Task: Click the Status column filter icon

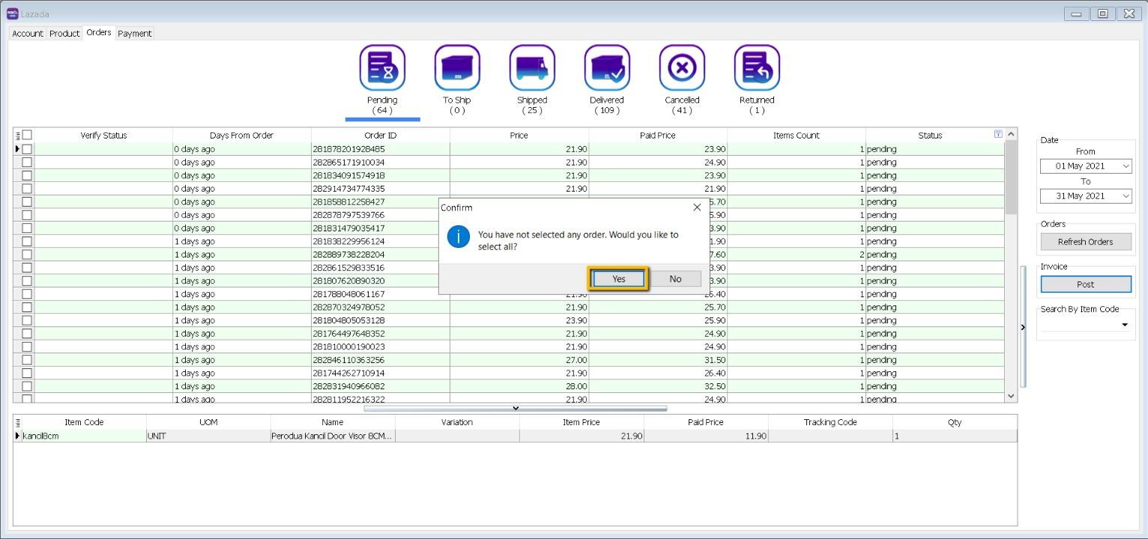Action: click(997, 134)
